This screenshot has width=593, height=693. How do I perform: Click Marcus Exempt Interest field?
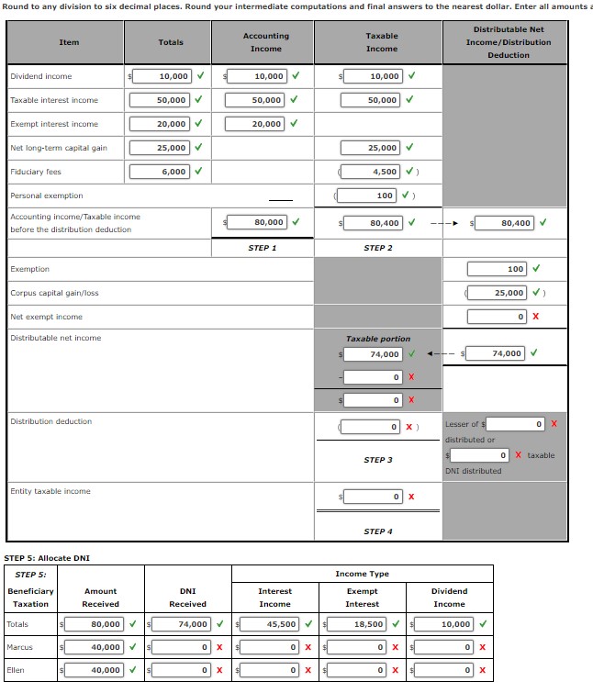(356, 647)
